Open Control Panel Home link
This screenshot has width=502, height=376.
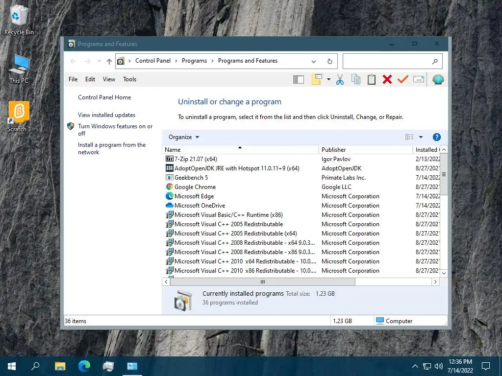pyautogui.click(x=104, y=97)
